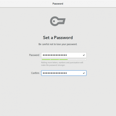
Task: Click the second green strength bar segment
Action: tap(55, 59)
